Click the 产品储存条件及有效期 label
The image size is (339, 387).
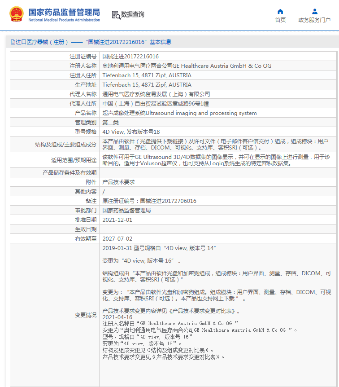pos(70,173)
